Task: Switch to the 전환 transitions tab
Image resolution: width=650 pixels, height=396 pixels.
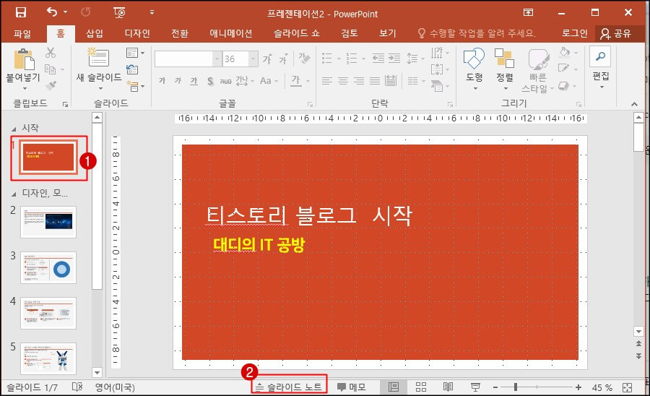Action: pos(180,33)
